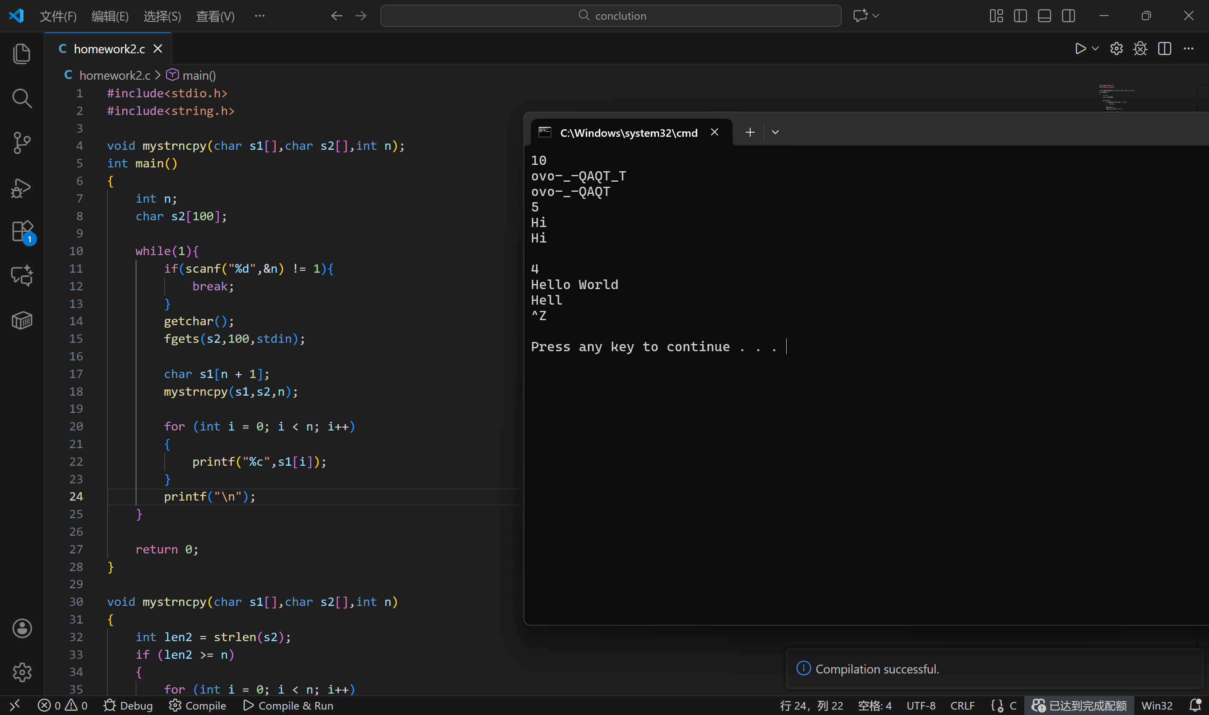Viewport: 1209px width, 715px height.
Task: Open the Run and Debug view
Action: [22, 188]
